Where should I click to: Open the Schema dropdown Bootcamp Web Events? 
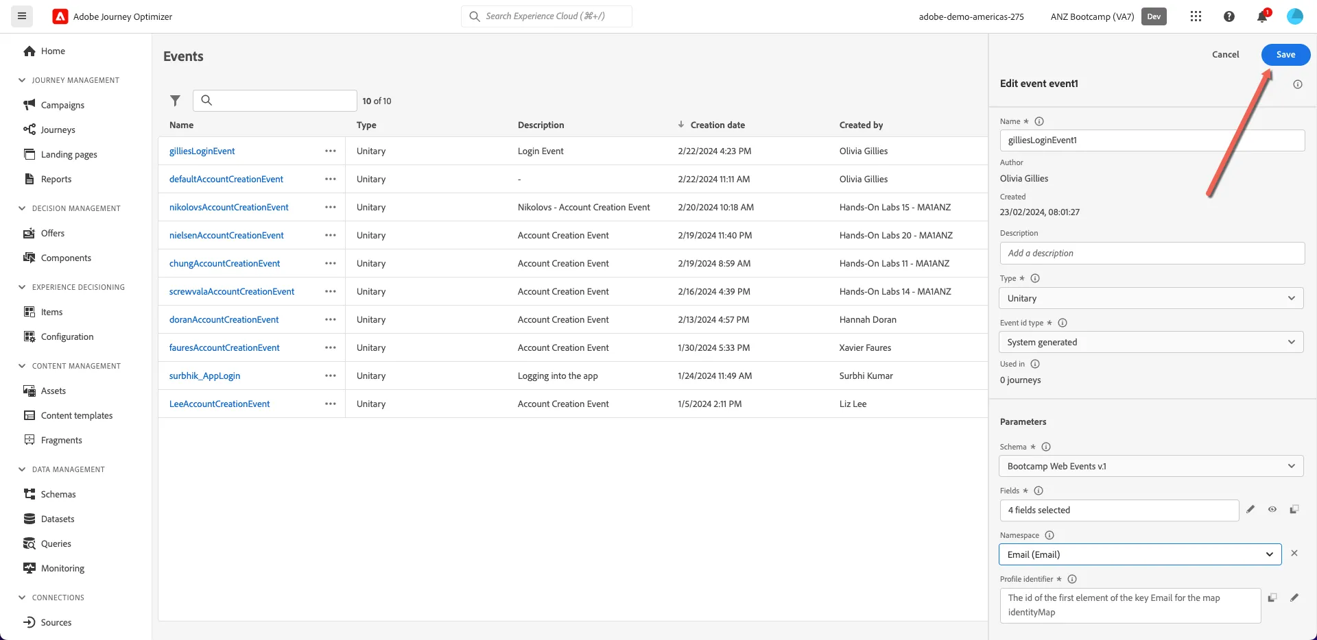(1151, 466)
